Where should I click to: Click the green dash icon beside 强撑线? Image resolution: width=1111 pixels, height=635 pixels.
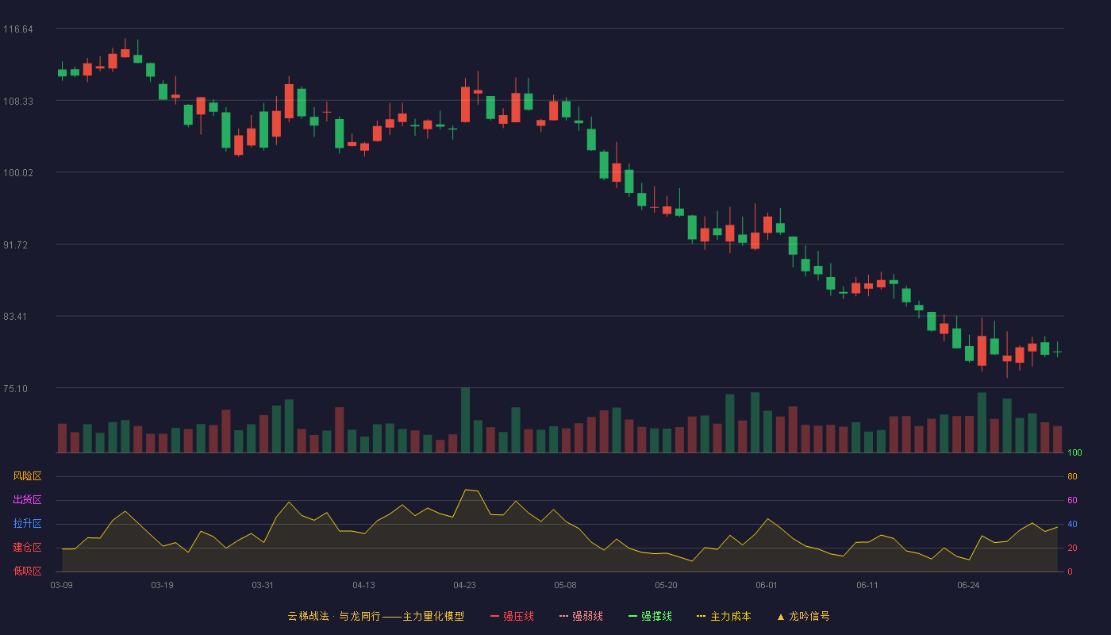(x=633, y=616)
